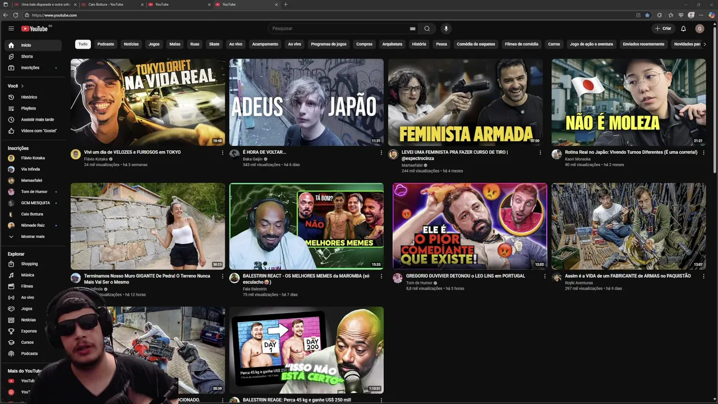Open GCM MESQUITA subscription channel

33,203
